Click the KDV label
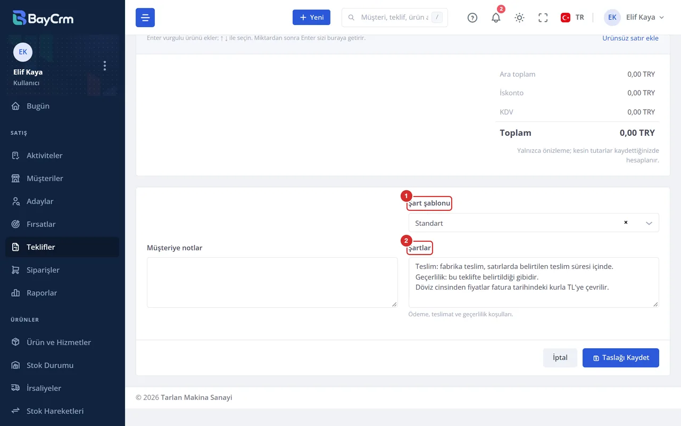 pyautogui.click(x=506, y=112)
